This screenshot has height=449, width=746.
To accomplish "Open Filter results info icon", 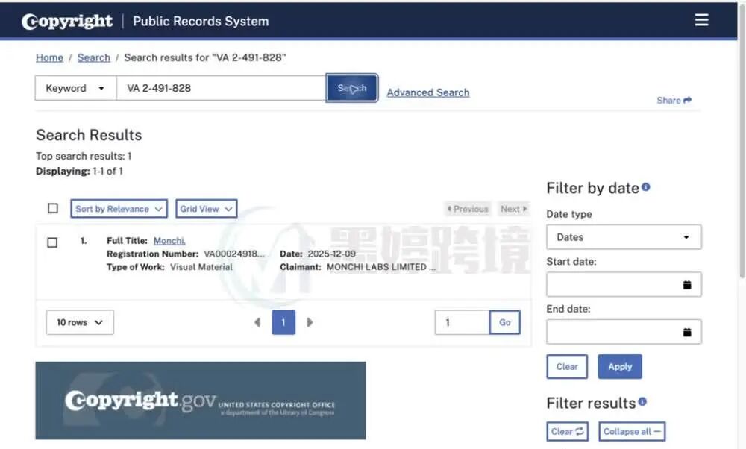I will [x=642, y=401].
